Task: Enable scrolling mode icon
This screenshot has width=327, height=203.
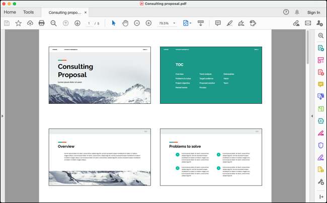Action: 201,23
